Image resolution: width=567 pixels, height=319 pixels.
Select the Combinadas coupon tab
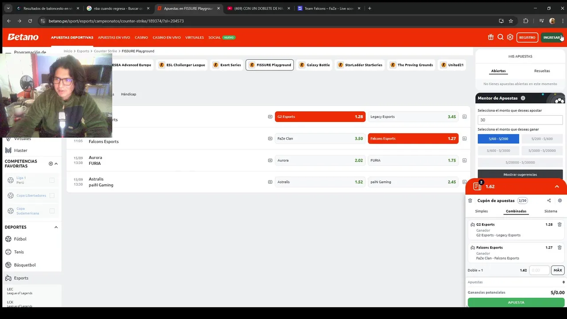coord(516,211)
